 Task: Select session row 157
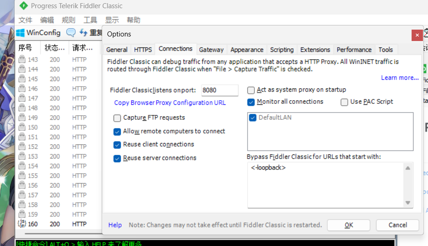58,195
